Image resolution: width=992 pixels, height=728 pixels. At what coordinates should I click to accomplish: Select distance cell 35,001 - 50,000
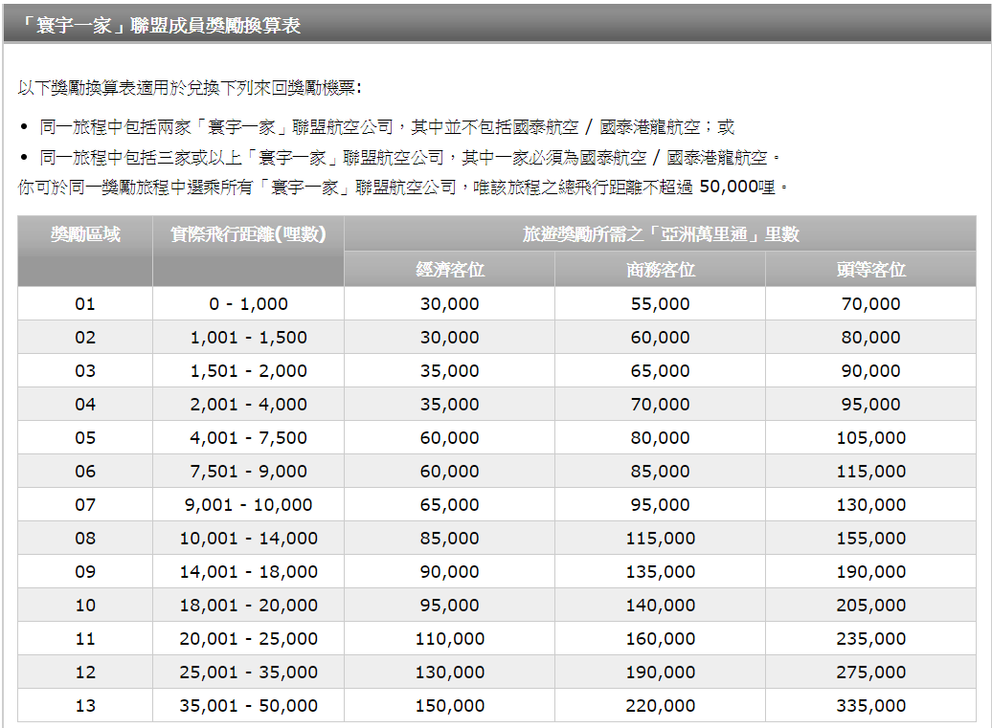pyautogui.click(x=249, y=706)
